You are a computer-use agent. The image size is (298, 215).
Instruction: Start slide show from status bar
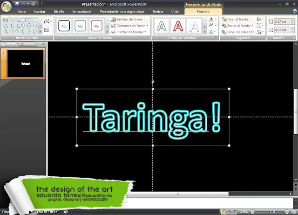point(235,212)
